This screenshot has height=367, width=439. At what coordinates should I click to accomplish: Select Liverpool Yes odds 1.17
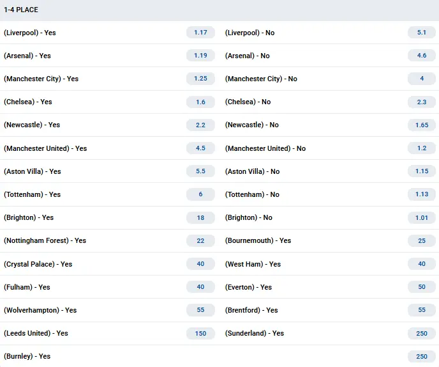click(x=200, y=33)
